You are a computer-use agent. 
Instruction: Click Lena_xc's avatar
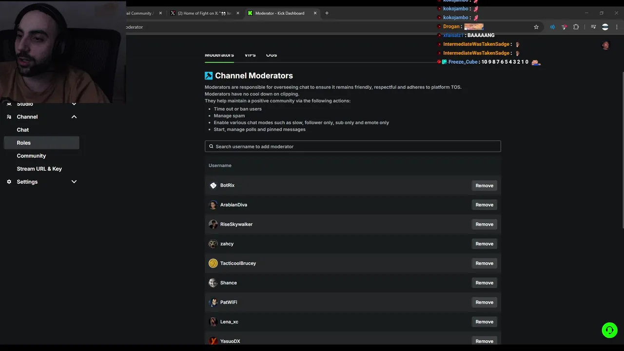click(213, 322)
